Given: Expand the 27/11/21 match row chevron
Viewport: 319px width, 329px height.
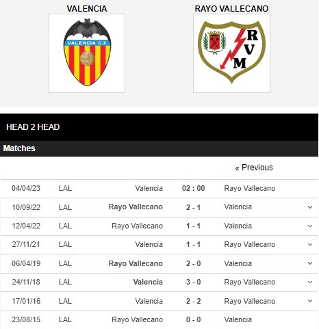Looking at the screenshot, I should click(310, 244).
